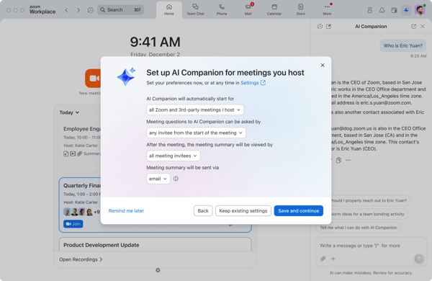Viewport: 432px width, 281px height.
Task: Go back with the left arrow
Action: click(x=66, y=10)
